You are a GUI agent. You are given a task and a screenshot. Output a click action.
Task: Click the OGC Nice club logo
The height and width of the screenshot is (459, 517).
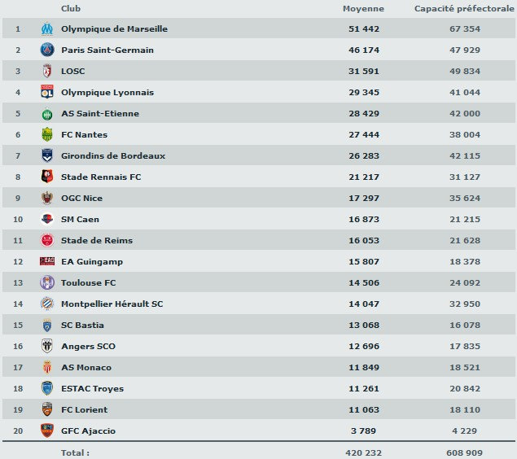pos(46,198)
